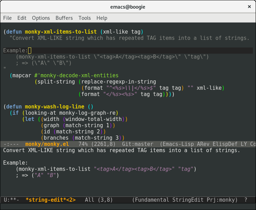Screen dimensions: 256x210
Task: Click on looking-at monky-log-graph-re
Action: click(x=70, y=113)
